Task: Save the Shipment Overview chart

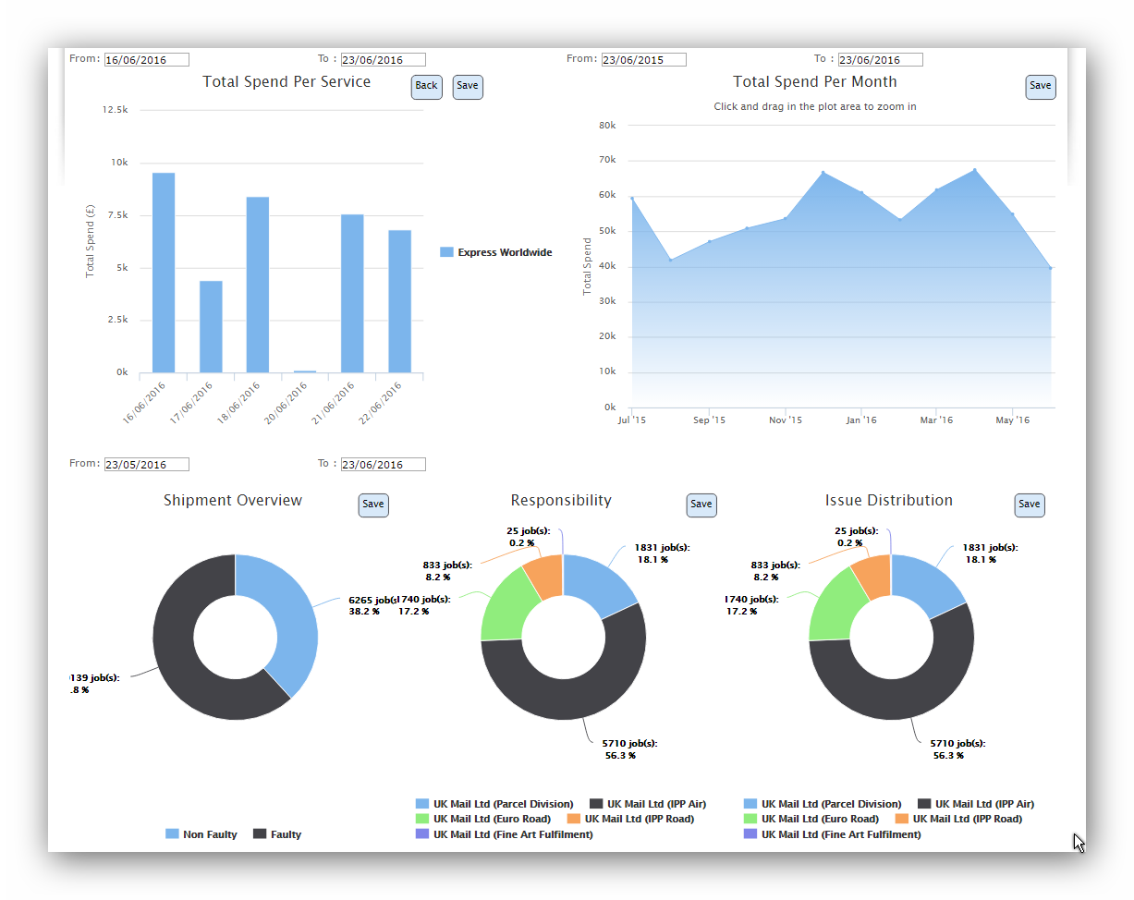Action: click(373, 505)
